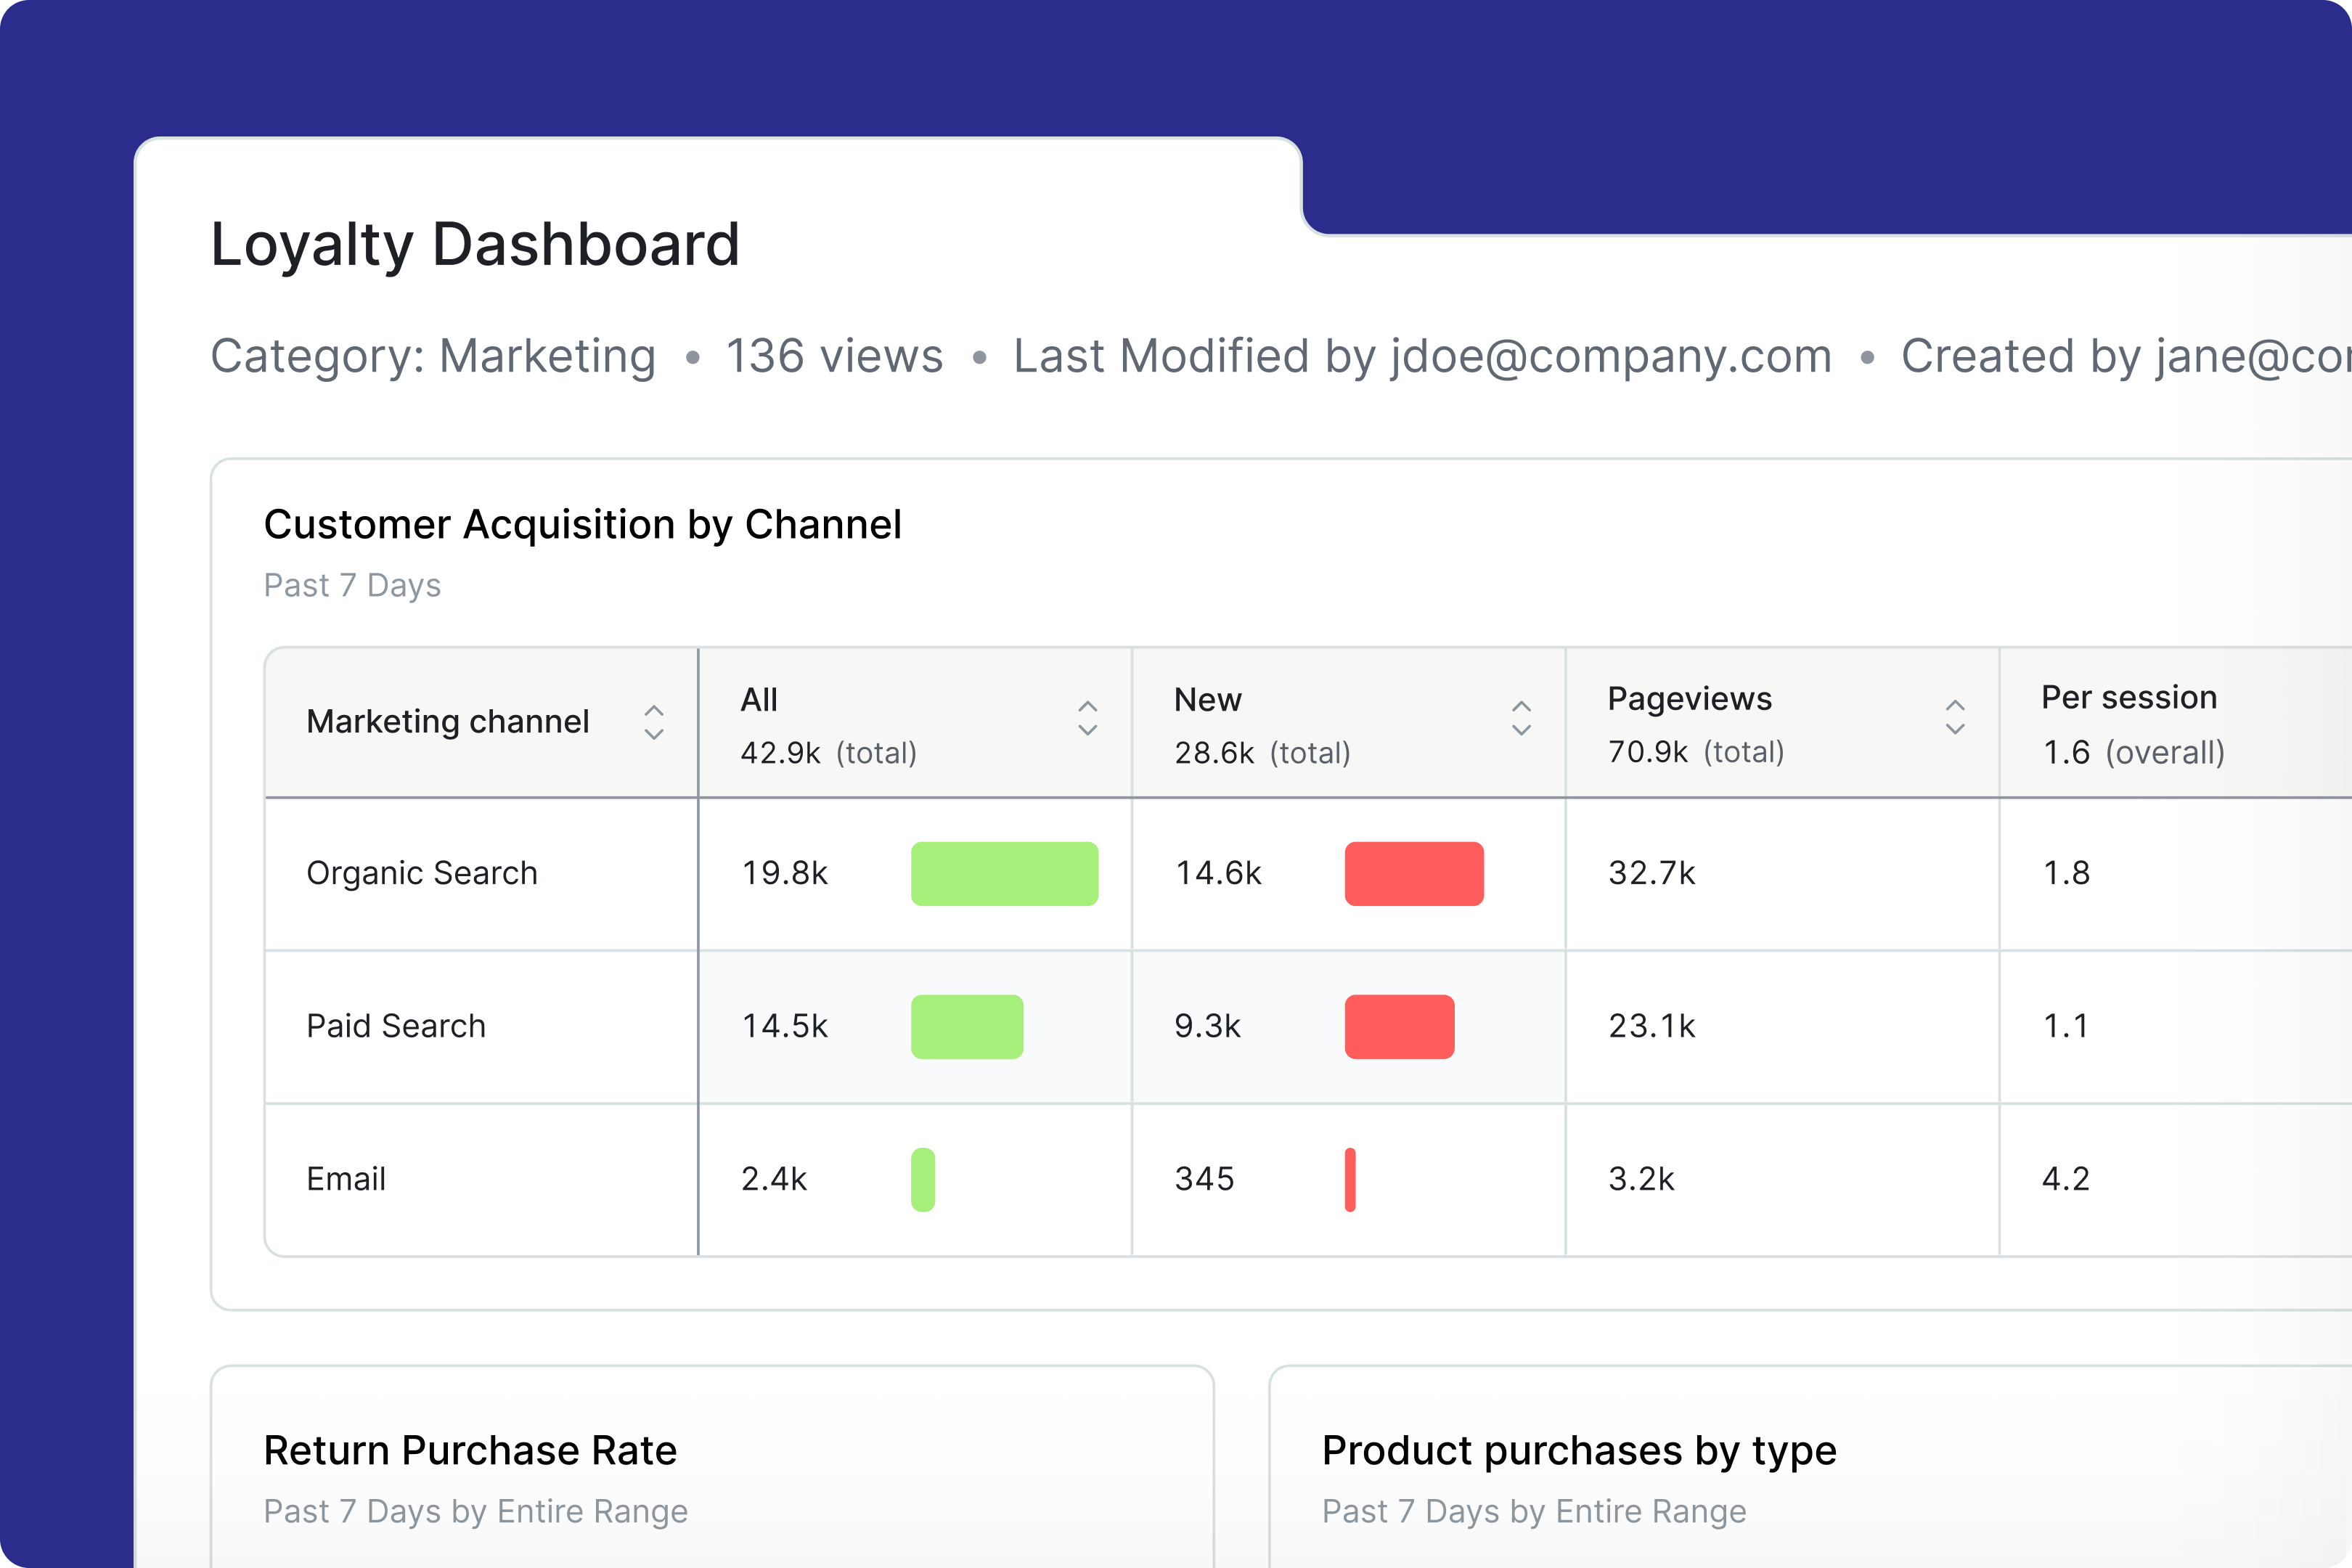The width and height of the screenshot is (2352, 1568).
Task: Click Category: Marketing label
Action: pos(432,356)
